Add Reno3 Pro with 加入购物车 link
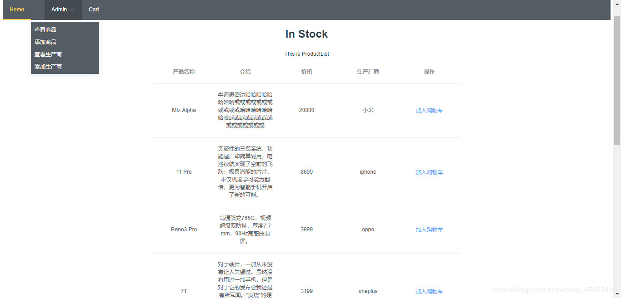 (x=429, y=230)
